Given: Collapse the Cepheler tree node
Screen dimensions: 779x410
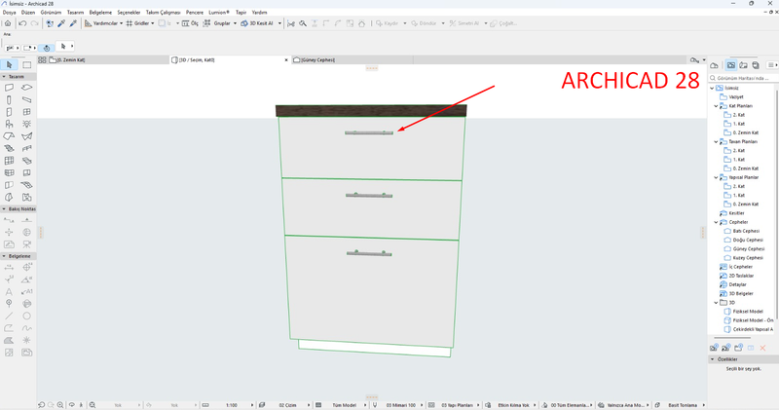Looking at the screenshot, I should tap(716, 223).
